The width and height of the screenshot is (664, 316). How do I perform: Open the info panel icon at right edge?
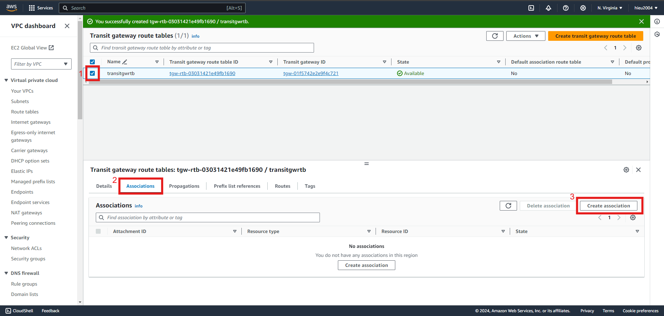pyautogui.click(x=657, y=21)
